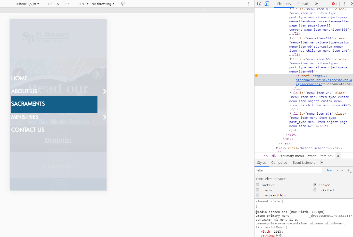This screenshot has width=353, height=237.
Task: Enable the :active force state
Action: [x=258, y=185]
